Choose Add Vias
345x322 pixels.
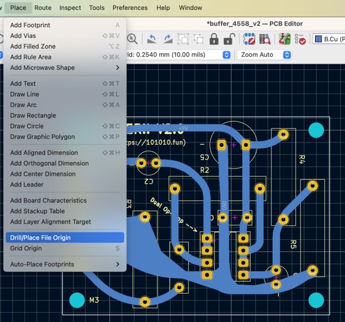pyautogui.click(x=65, y=36)
